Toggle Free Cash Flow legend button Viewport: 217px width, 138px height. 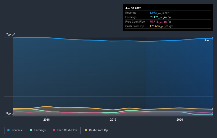(x=65, y=130)
